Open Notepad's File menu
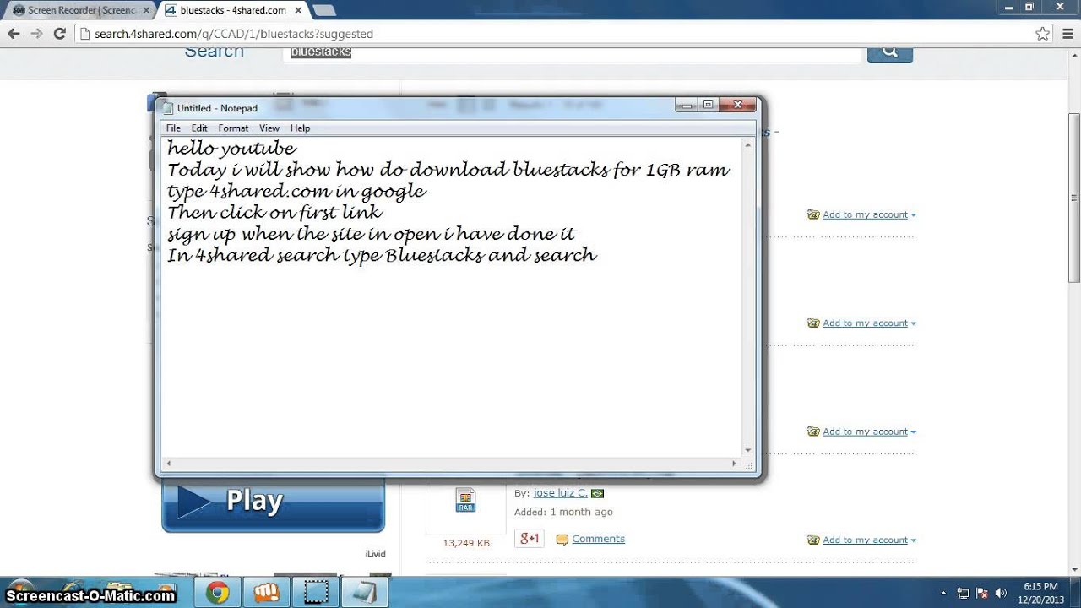The image size is (1081, 608). [173, 128]
